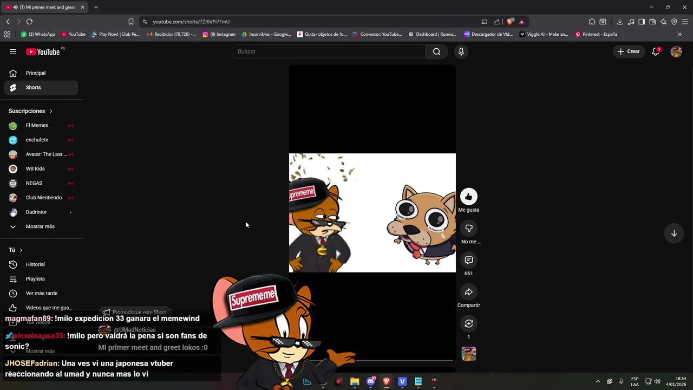
Task: Share the short via Compartir
Action: click(469, 292)
